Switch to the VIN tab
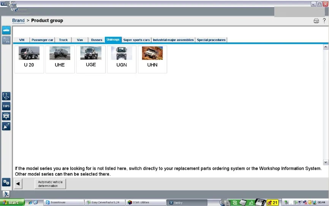The height and width of the screenshot is (206, 329). click(x=22, y=40)
